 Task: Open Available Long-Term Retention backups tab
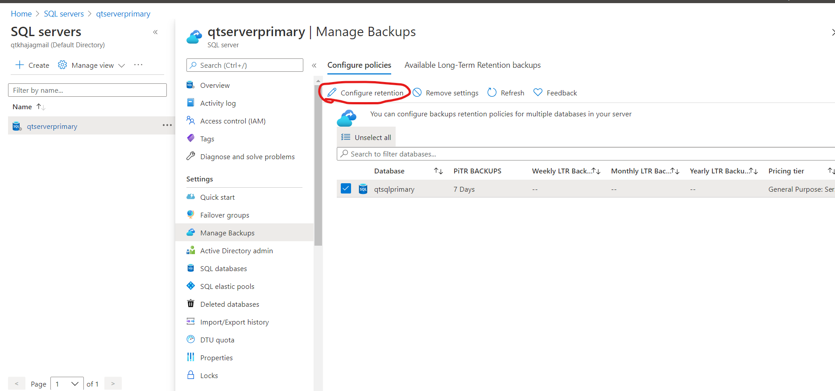(x=472, y=65)
